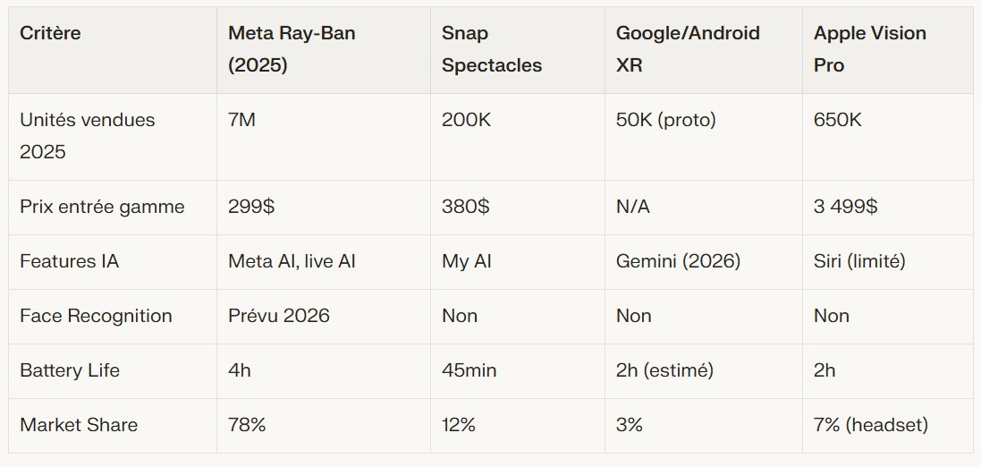Select the Google/Android XR column header

[687, 49]
